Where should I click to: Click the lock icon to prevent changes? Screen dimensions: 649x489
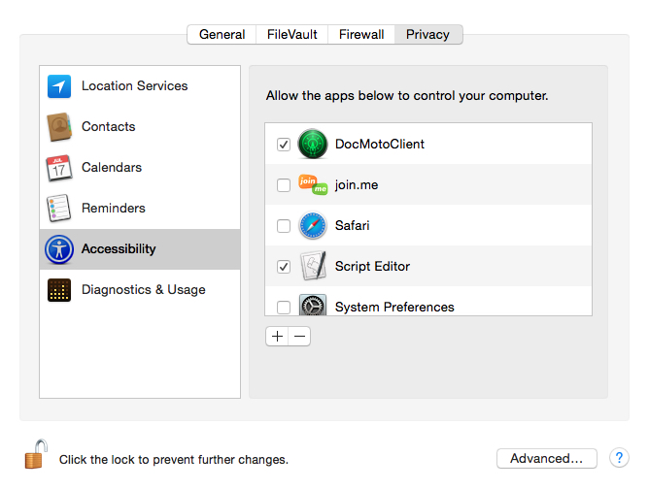coord(36,454)
